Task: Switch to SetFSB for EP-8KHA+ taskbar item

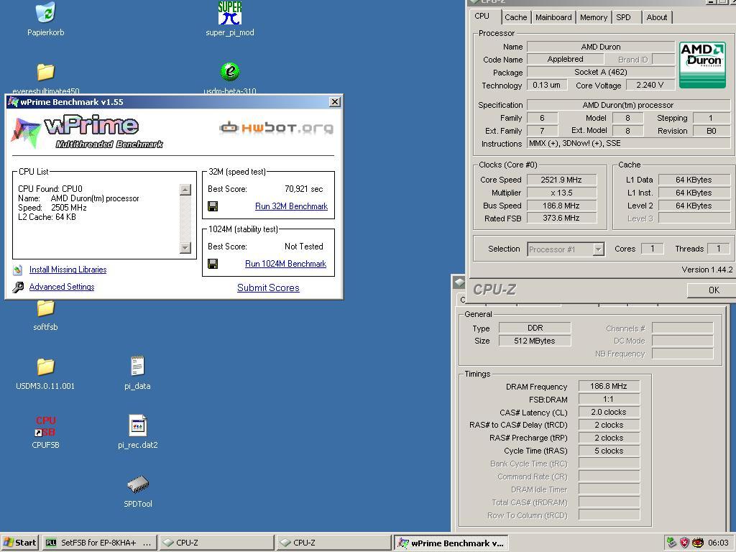Action: click(99, 543)
